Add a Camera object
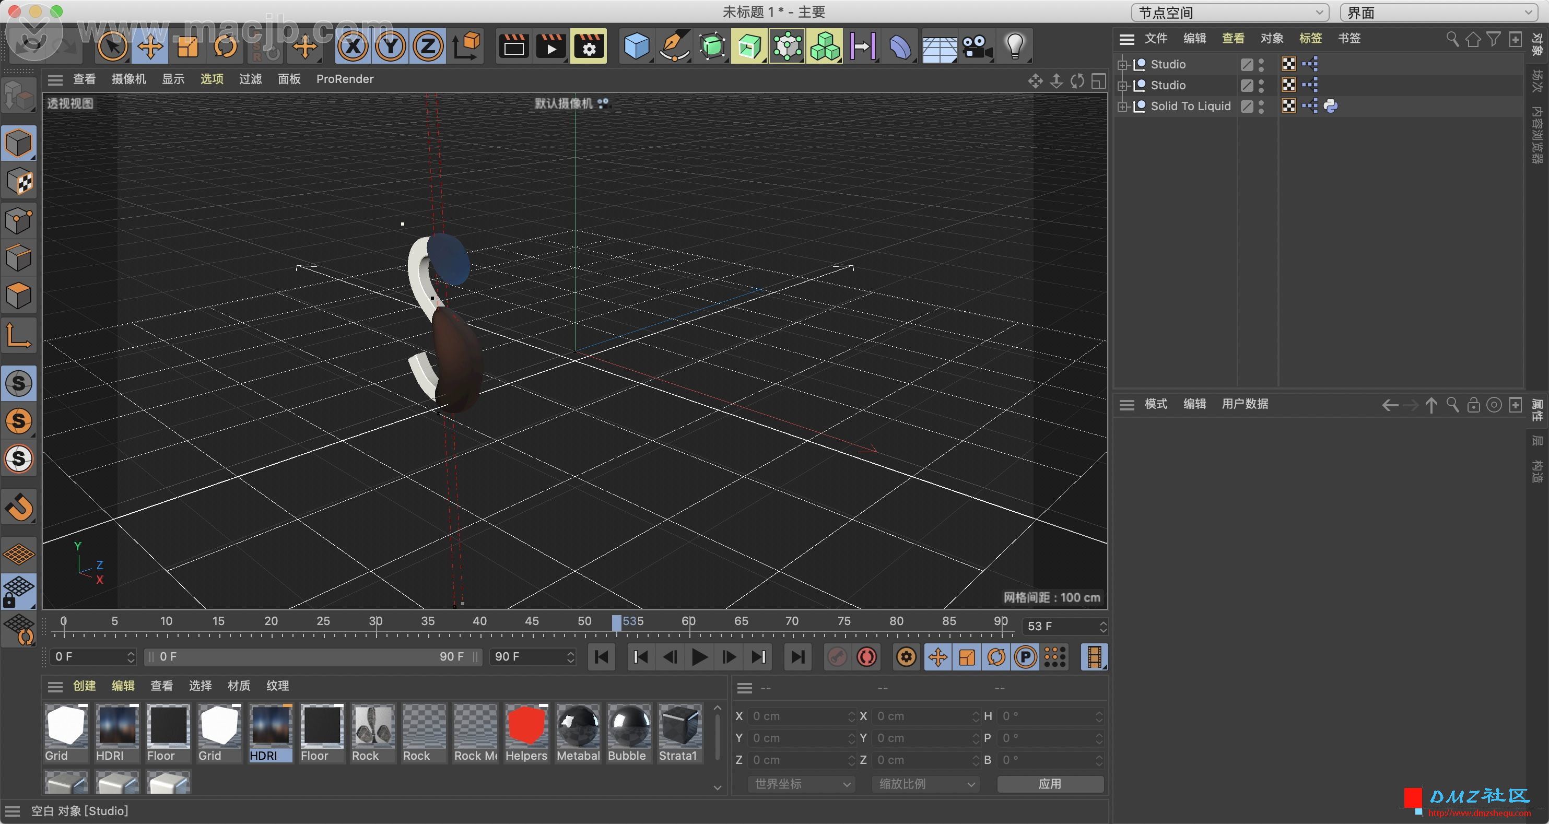The height and width of the screenshot is (824, 1549). click(977, 46)
